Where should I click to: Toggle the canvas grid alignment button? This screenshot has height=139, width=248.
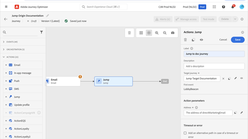click(149, 33)
